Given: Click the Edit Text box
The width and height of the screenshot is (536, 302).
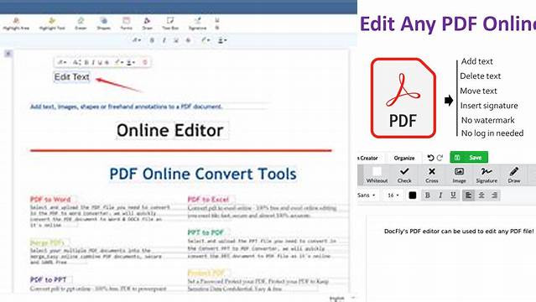Looking at the screenshot, I should point(72,77).
